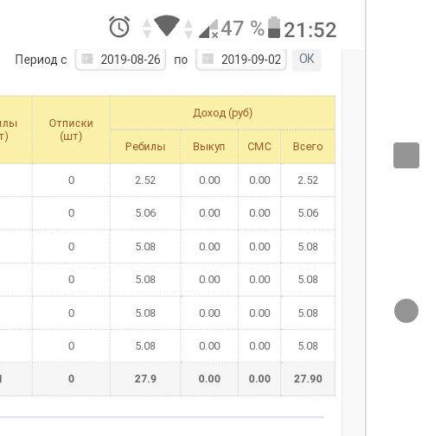This screenshot has height=436, width=447.
Task: Click the OK button to apply period
Action: pos(307,59)
